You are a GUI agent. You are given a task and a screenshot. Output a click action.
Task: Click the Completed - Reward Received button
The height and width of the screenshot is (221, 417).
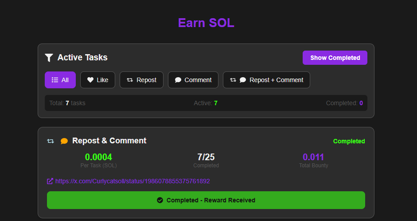click(x=206, y=200)
